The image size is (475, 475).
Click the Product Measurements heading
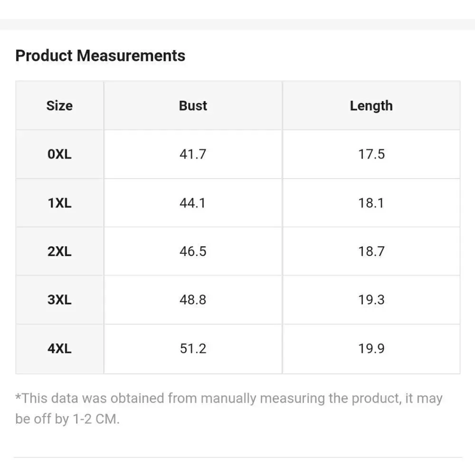click(100, 56)
